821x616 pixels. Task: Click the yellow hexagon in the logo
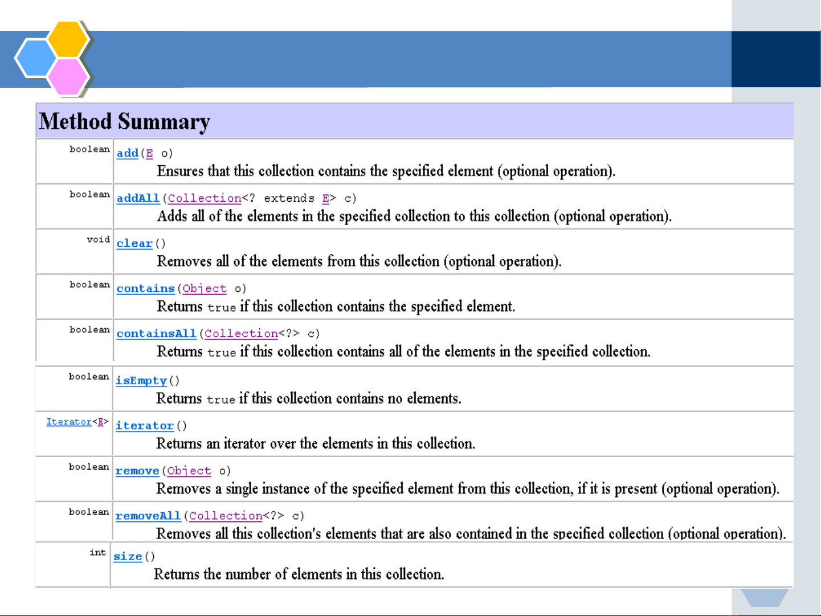(68, 39)
